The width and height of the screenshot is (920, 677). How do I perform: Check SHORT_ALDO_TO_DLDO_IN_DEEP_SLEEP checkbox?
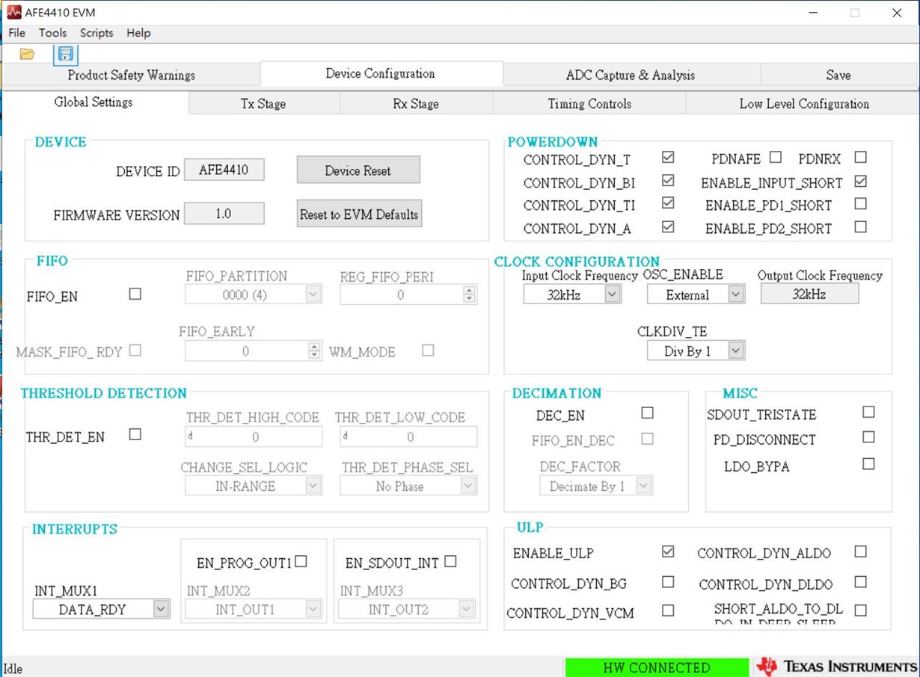point(861,610)
